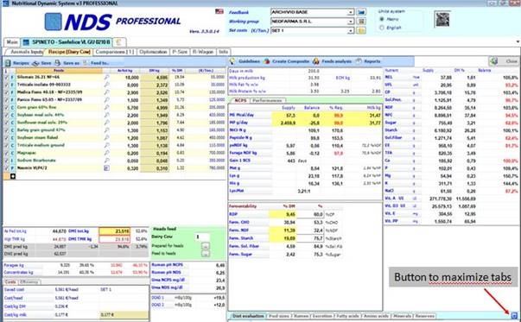Open the Reports icon
Screen dimensions: 521x322
click(x=359, y=61)
